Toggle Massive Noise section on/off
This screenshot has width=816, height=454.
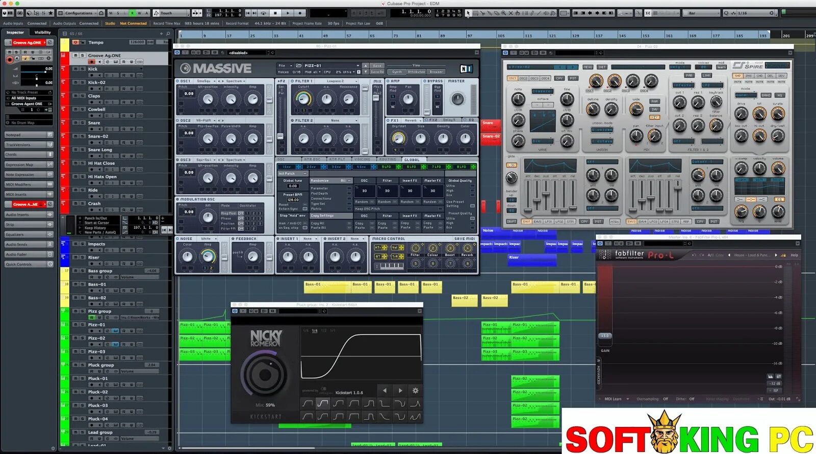[x=177, y=238]
